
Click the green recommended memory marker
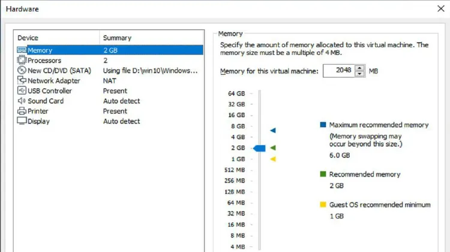pyautogui.click(x=273, y=148)
